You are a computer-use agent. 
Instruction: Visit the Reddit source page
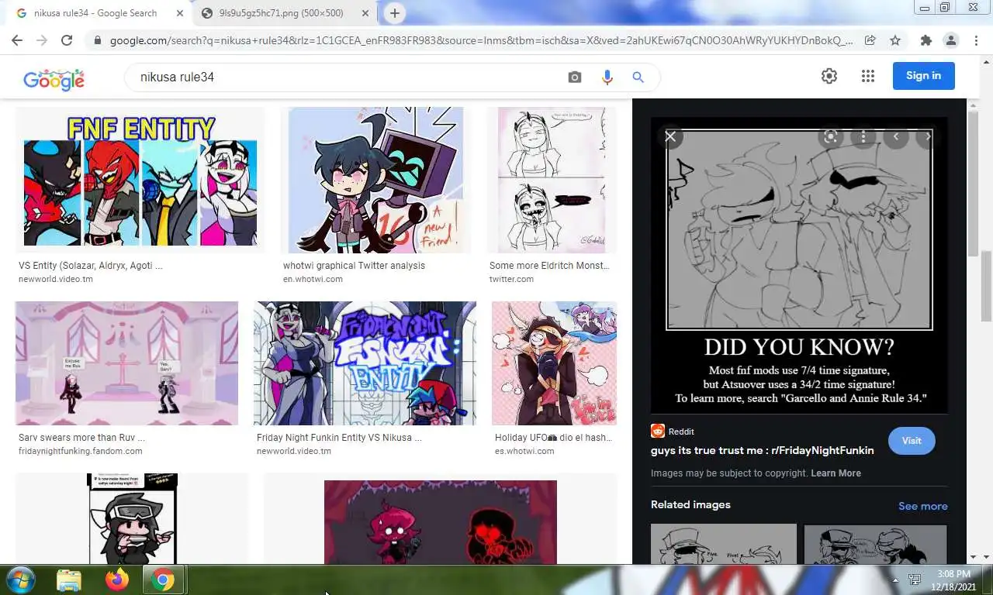[912, 441]
